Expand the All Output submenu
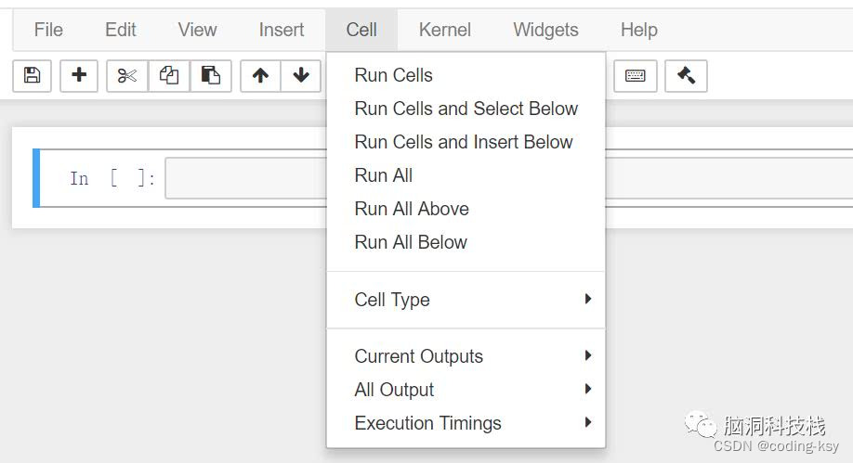This screenshot has height=463, width=853. tap(466, 389)
